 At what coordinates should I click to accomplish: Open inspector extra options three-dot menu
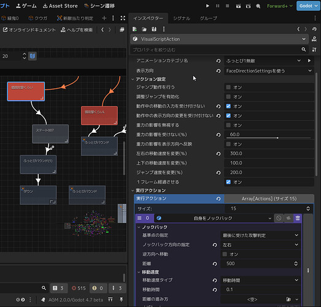[164, 29]
